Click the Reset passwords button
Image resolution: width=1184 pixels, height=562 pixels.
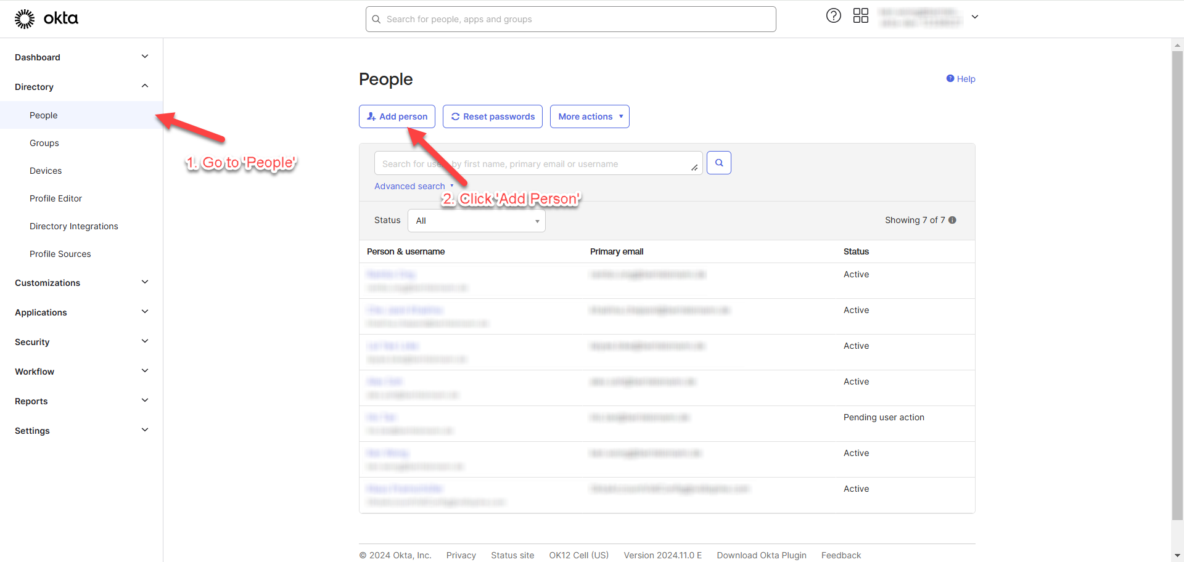[492, 116]
